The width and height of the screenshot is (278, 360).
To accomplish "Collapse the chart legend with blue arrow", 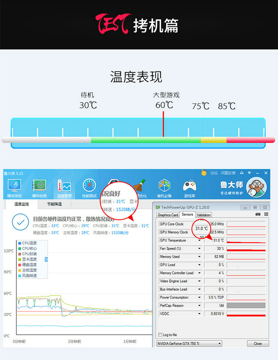I will tap(46, 259).
